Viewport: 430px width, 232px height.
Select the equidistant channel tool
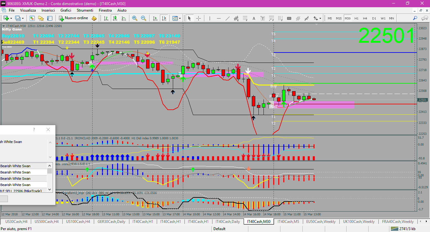(236, 18)
